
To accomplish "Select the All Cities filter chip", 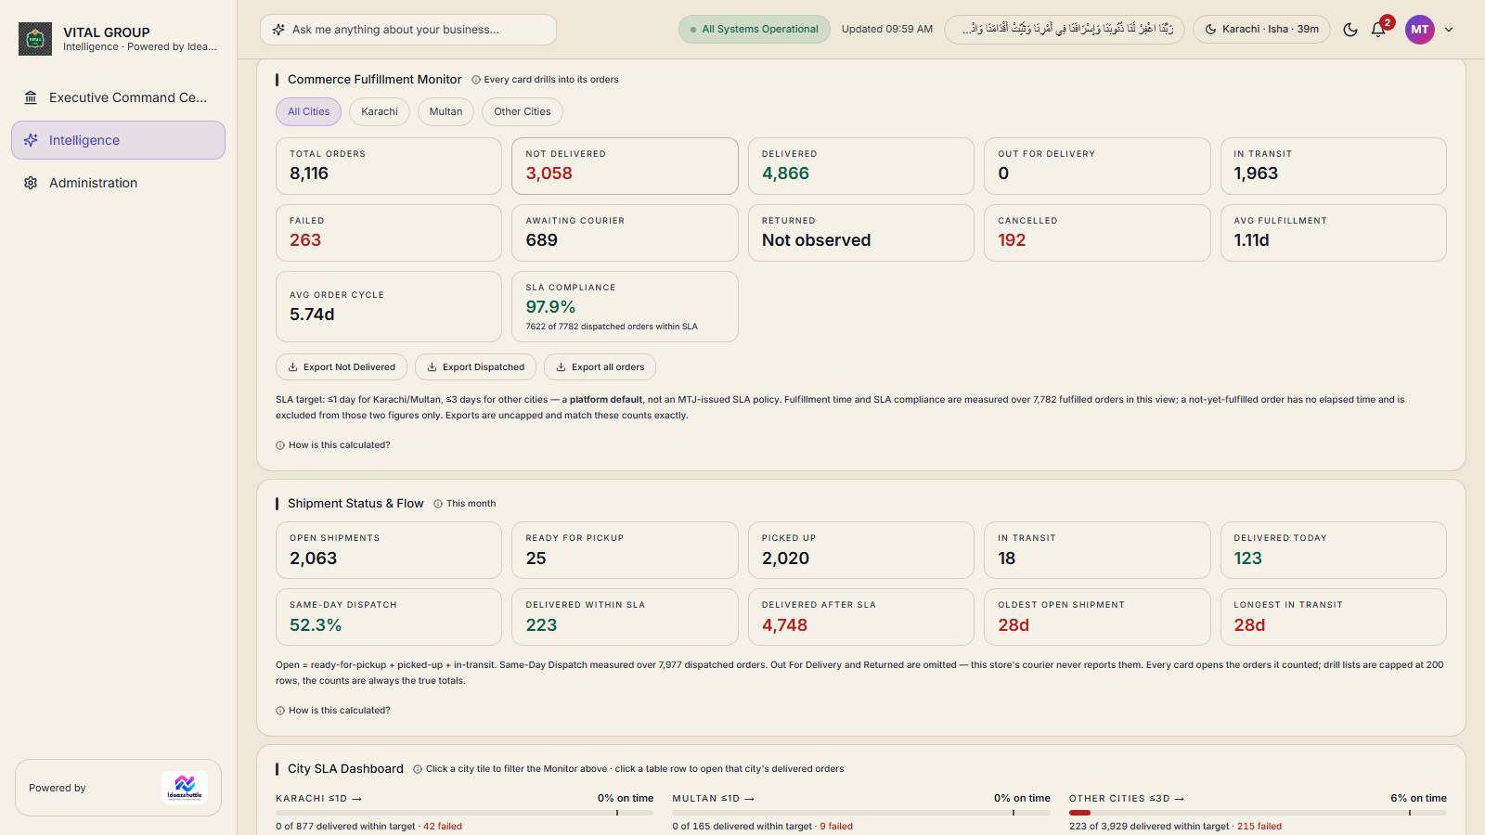I will [x=309, y=111].
